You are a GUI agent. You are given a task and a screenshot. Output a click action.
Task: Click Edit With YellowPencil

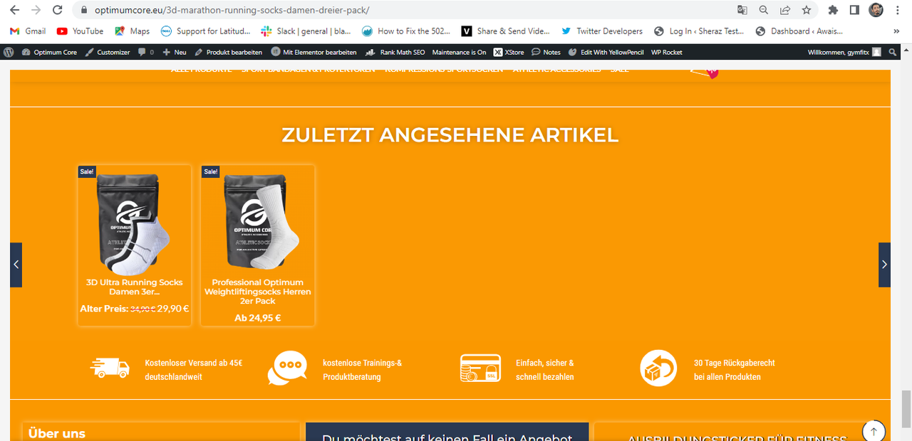coord(606,52)
